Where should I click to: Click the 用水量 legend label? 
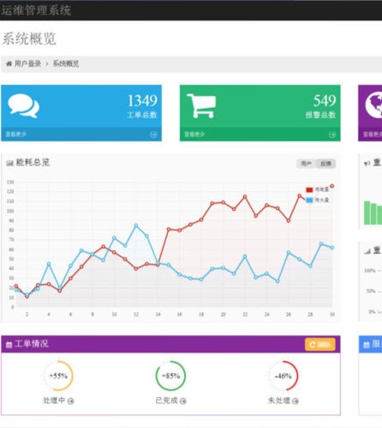(322, 200)
